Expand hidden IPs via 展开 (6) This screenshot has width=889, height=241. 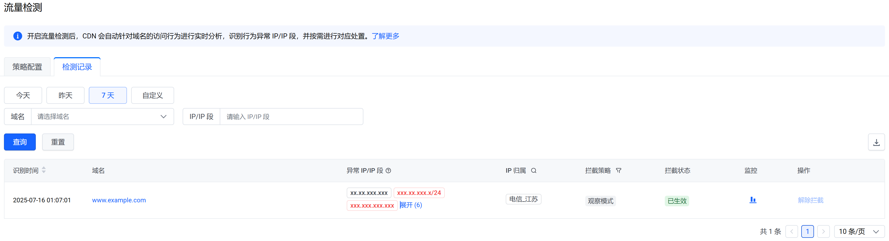[x=411, y=205]
